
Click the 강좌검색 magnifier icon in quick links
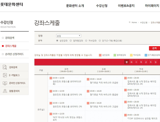[5, 67]
